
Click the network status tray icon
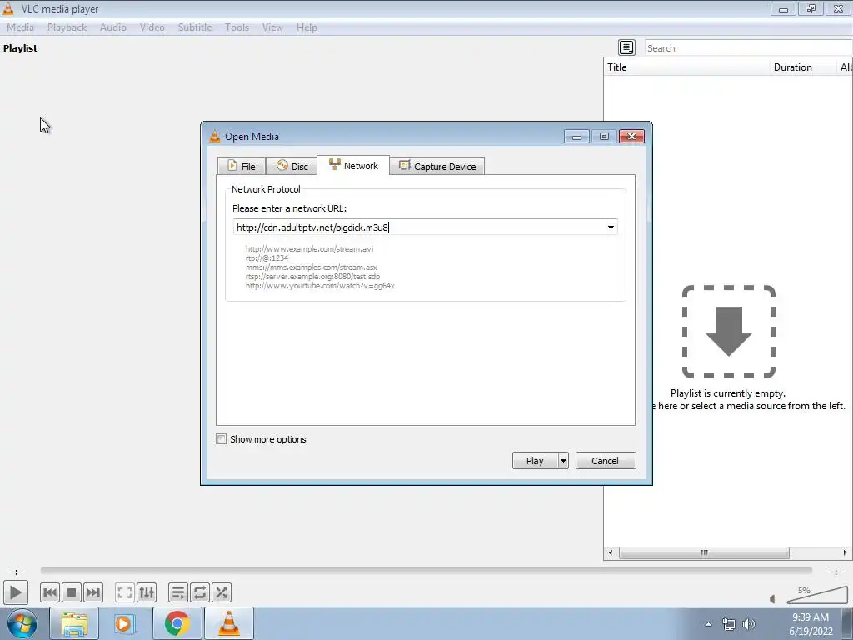pos(728,624)
